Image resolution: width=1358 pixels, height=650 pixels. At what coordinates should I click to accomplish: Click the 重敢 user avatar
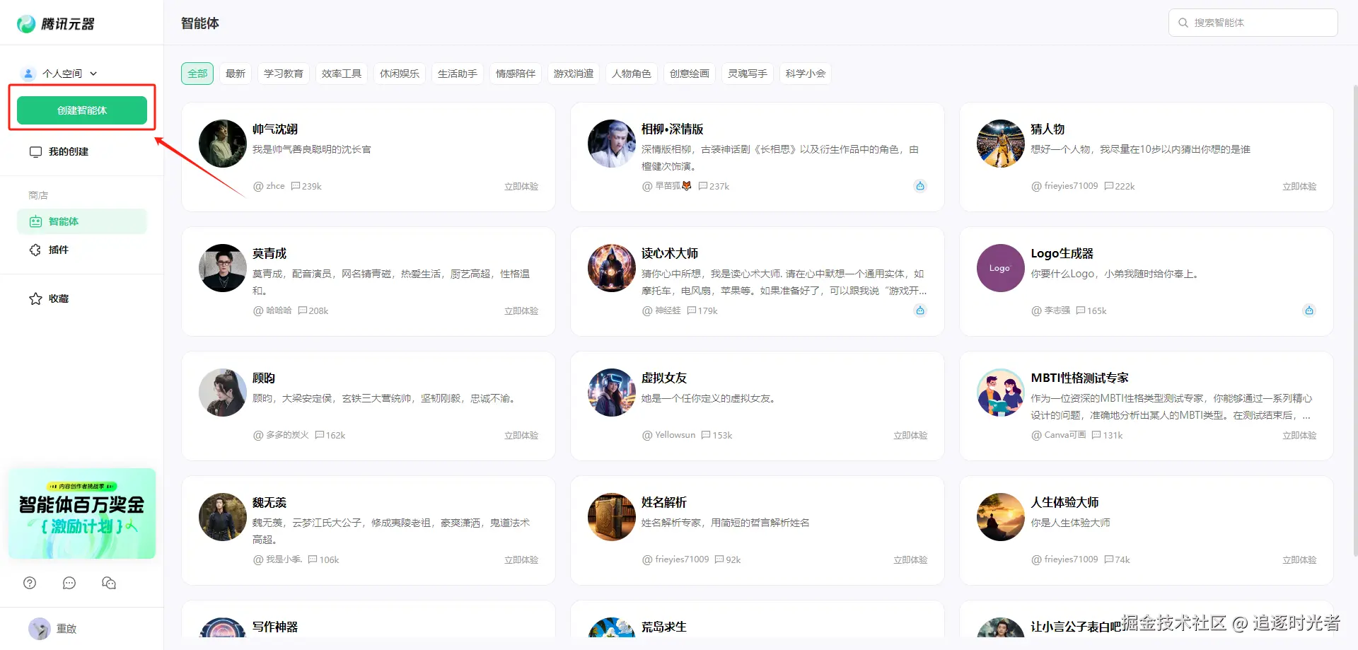[40, 628]
